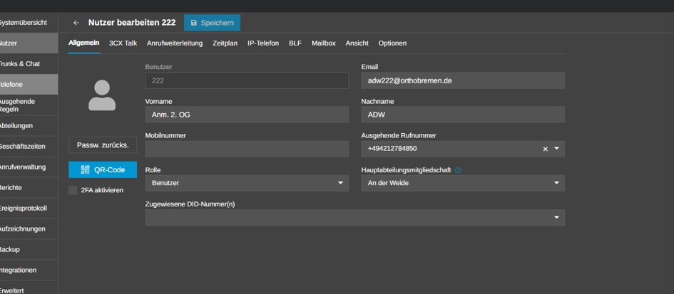This screenshot has height=294, width=674.
Task: Open the Anrufweiterleitung tab
Action: 175,43
